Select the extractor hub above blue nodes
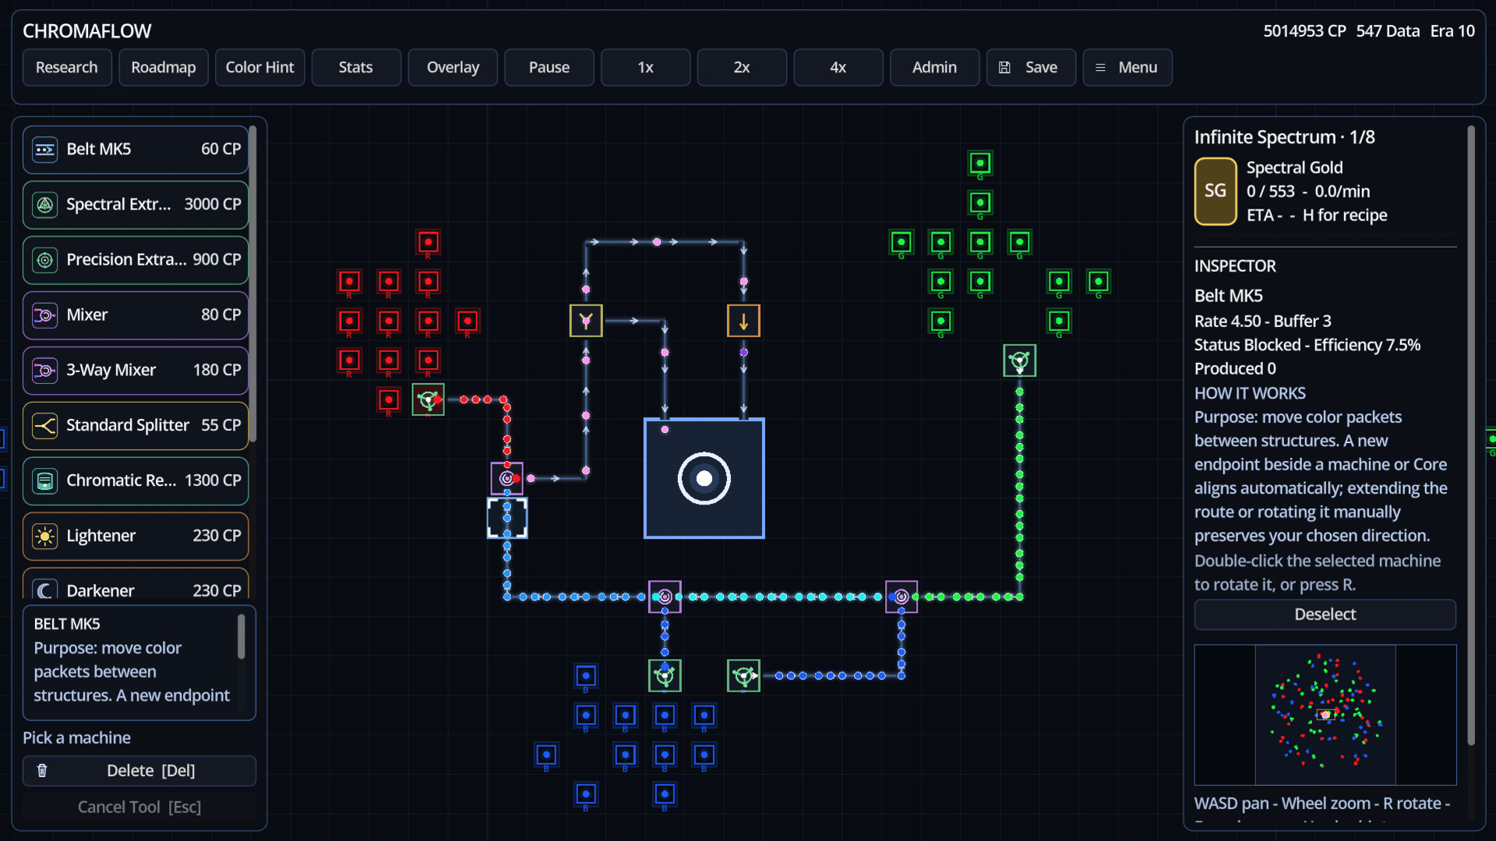Screen dimensions: 1496x841 click(665, 675)
